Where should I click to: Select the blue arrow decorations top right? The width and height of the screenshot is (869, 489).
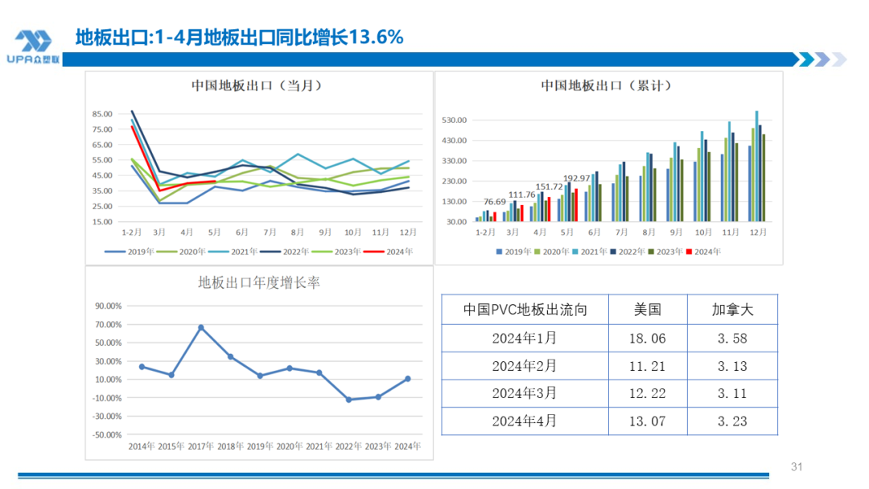point(820,57)
